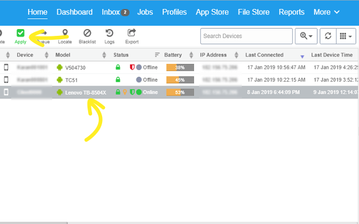Click the green lock icon for V504730
Screen dimensions: 359x224
[118, 67]
